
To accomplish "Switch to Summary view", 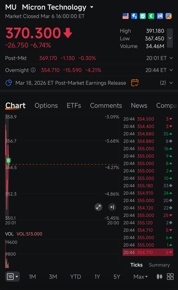I will (x=159, y=265).
